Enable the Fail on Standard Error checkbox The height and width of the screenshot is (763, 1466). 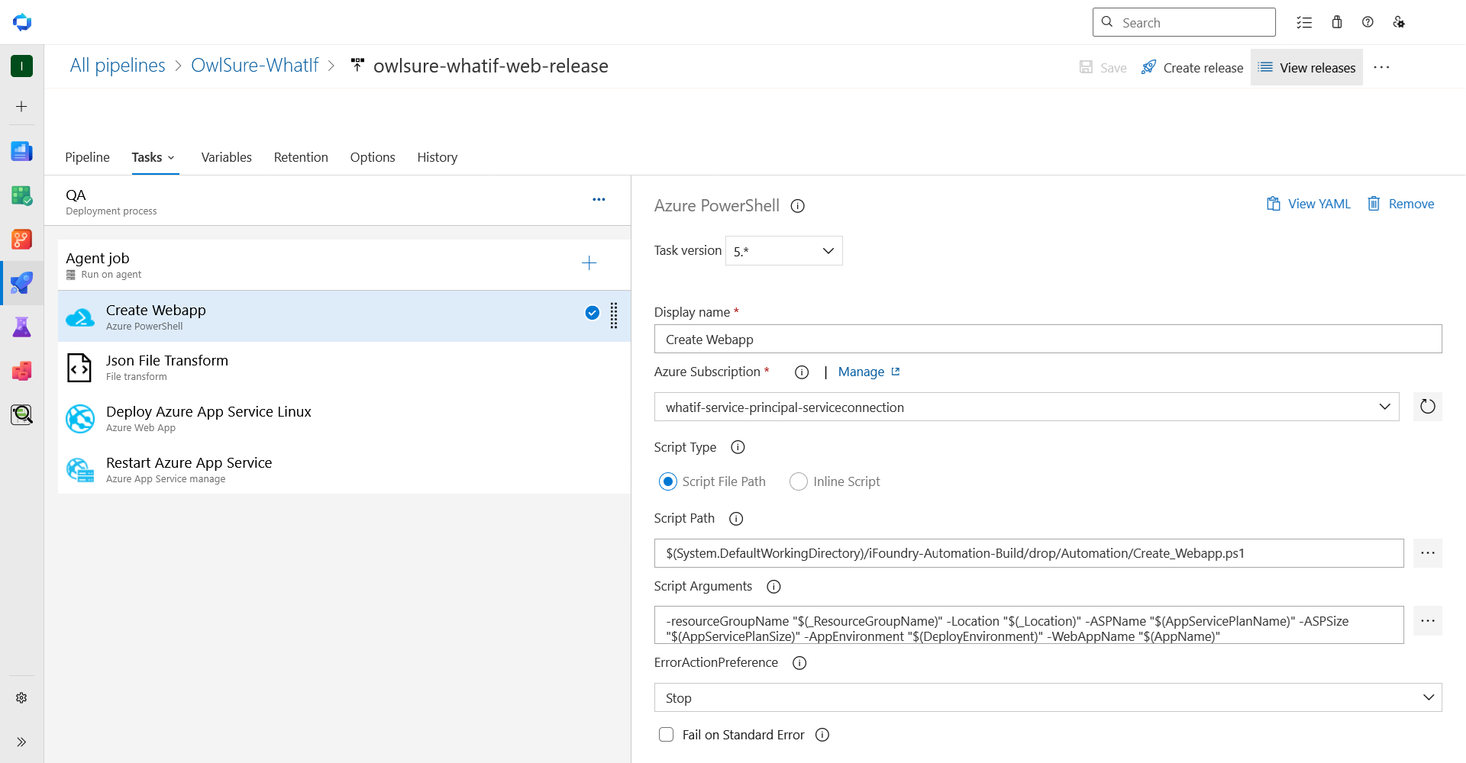[x=667, y=735]
